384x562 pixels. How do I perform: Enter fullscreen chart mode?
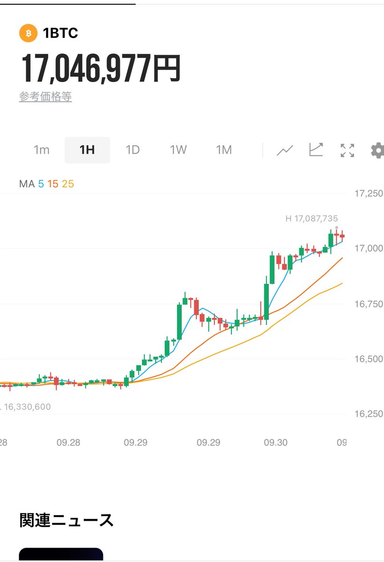tap(347, 149)
